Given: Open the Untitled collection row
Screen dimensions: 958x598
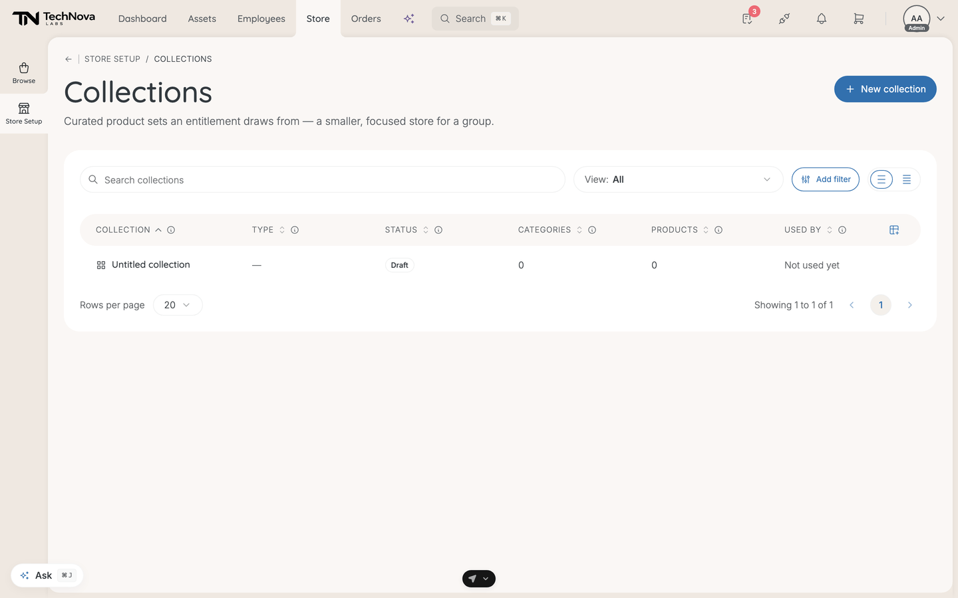Looking at the screenshot, I should point(500,265).
